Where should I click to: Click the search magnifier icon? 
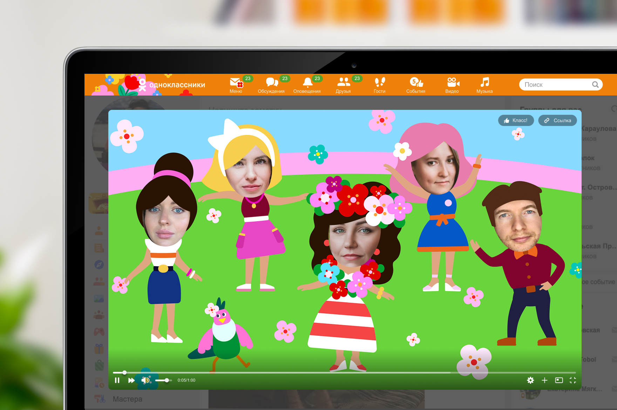(x=595, y=85)
